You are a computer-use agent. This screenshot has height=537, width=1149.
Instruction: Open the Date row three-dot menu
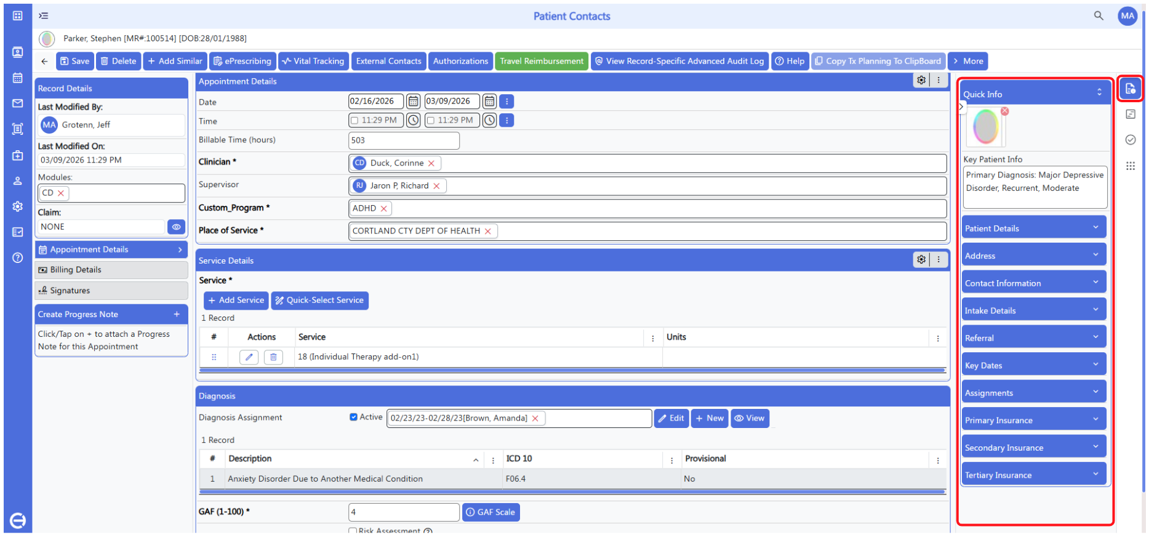(506, 101)
